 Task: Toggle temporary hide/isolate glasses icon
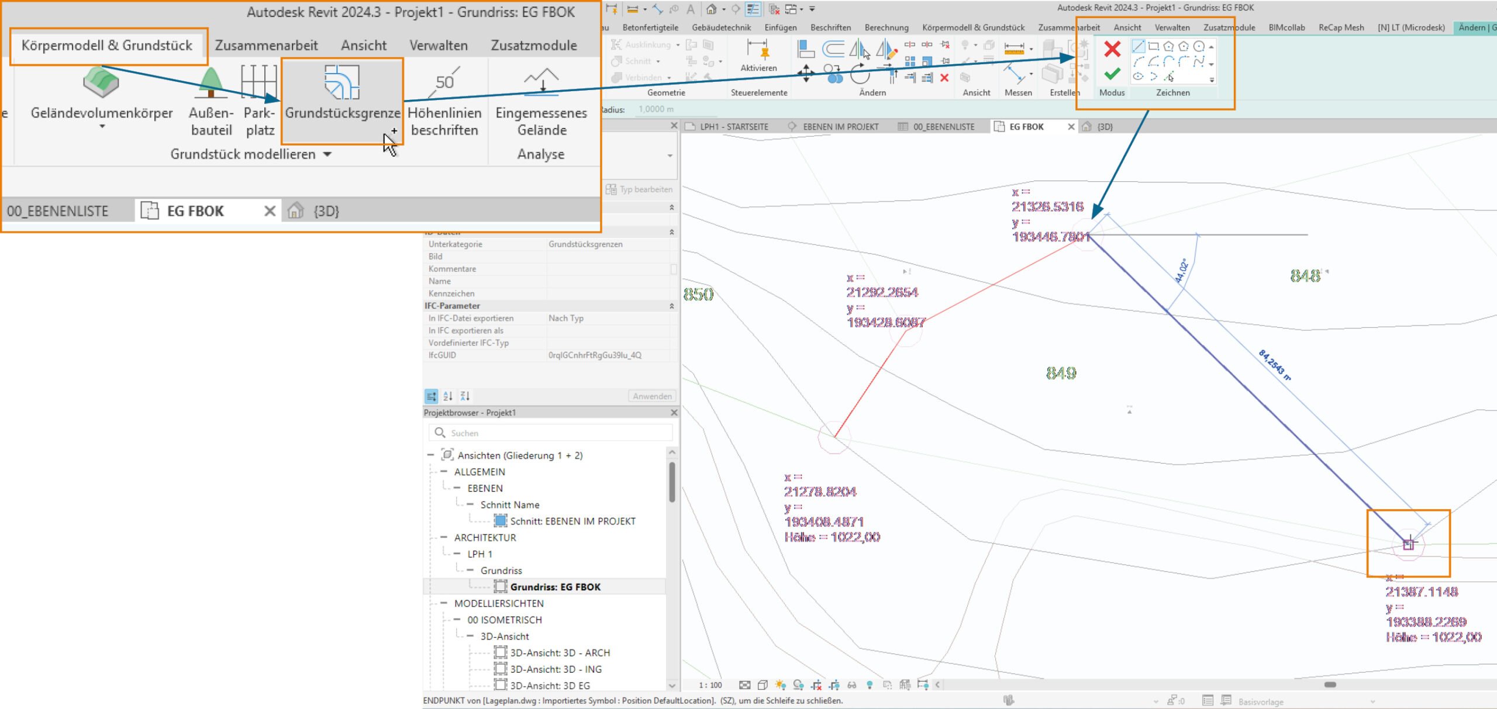point(852,684)
